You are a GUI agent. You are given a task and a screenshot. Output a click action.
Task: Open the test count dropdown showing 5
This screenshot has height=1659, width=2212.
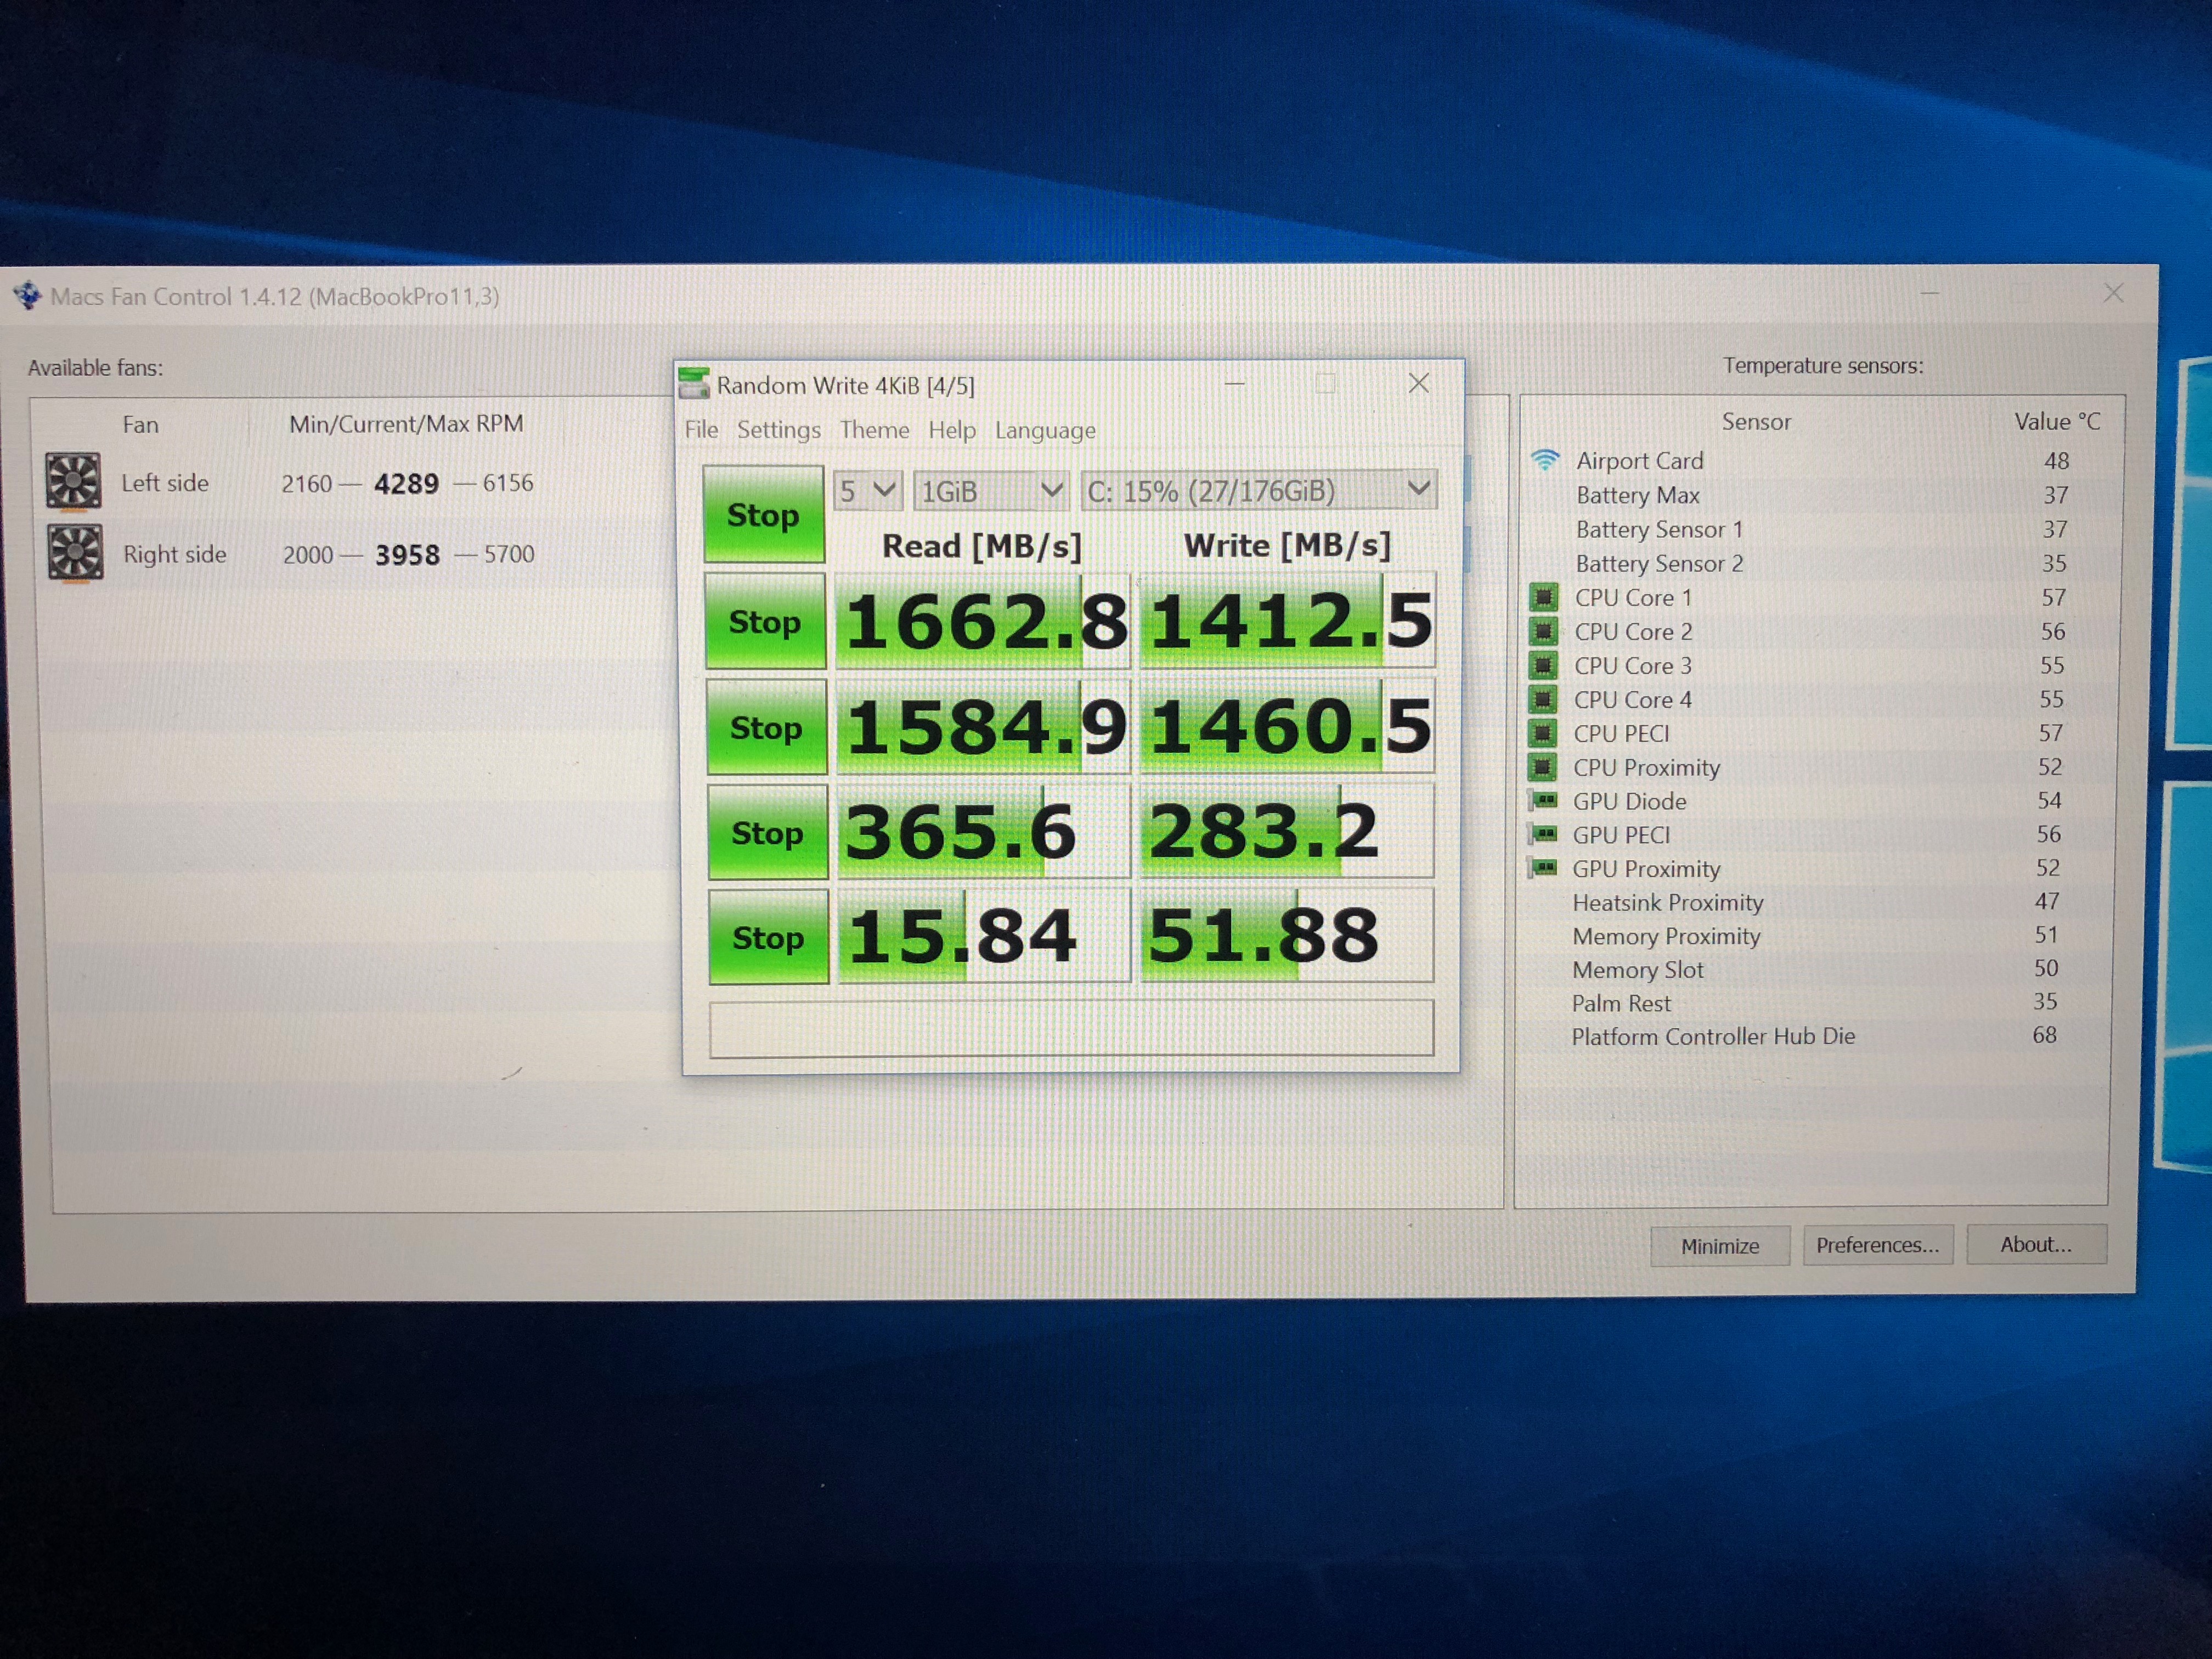click(x=867, y=491)
